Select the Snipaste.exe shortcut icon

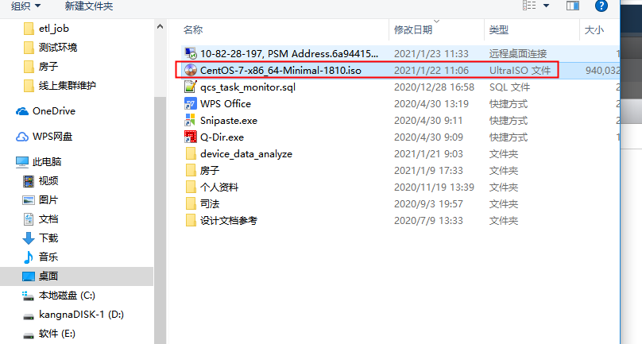click(x=191, y=121)
